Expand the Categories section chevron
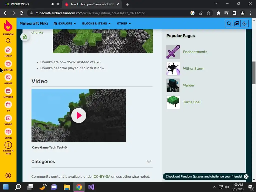Screen dimensions: 256x192 [x=149, y=161]
